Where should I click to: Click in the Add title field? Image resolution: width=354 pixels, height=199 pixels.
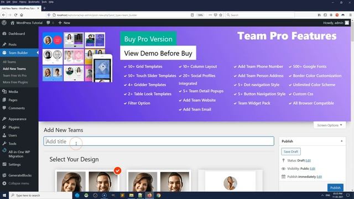tap(159, 142)
